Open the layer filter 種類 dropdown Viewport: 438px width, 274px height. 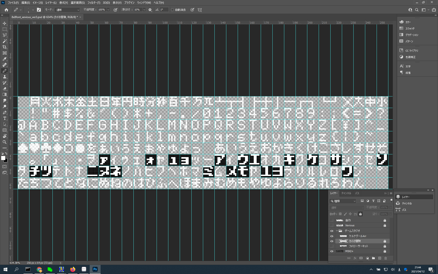pyautogui.click(x=343, y=201)
